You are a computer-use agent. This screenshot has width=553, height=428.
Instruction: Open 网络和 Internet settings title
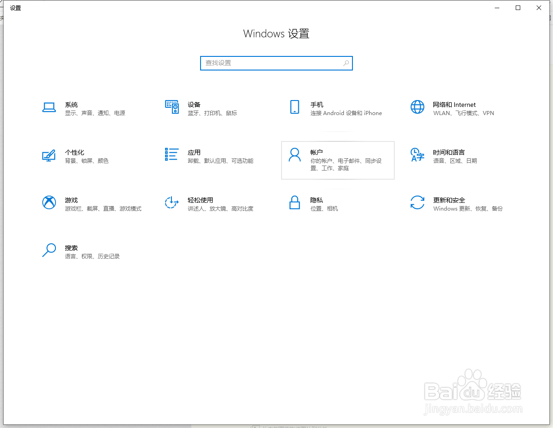click(455, 105)
